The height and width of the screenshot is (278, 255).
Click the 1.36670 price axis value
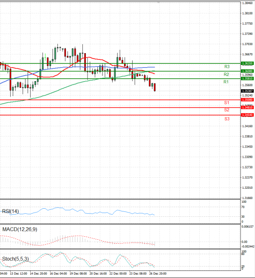[x=247, y=54]
